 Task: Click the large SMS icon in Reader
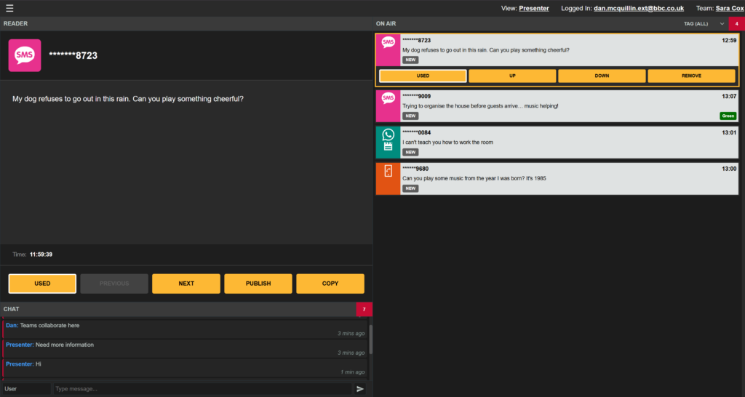(x=25, y=55)
